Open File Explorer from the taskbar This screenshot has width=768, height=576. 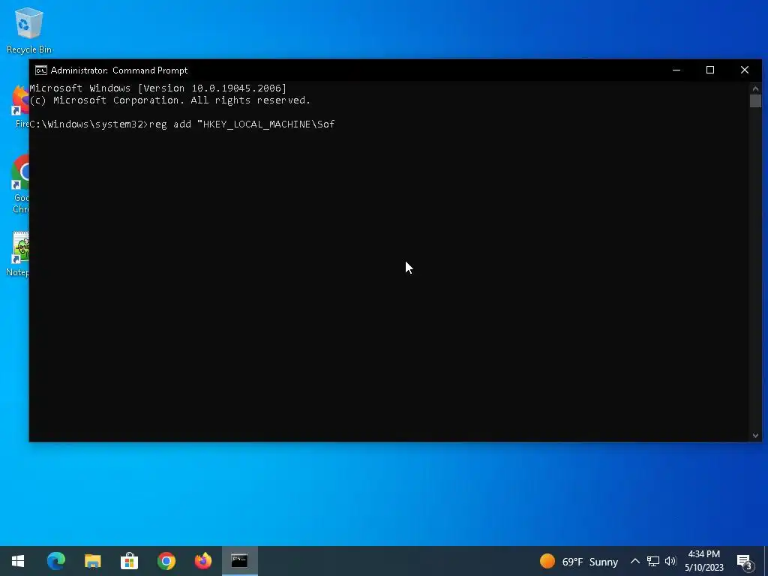coord(92,561)
